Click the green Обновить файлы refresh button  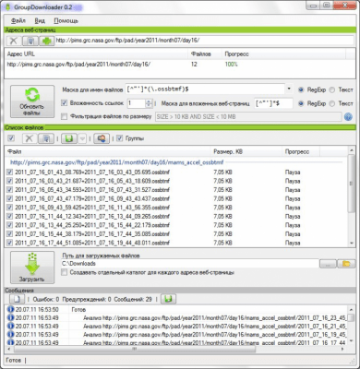coord(32,101)
